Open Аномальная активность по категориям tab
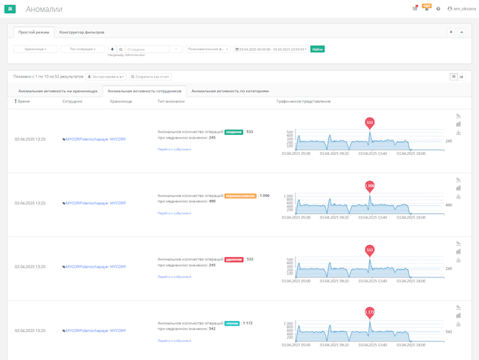This screenshot has width=479, height=360. coord(230,91)
